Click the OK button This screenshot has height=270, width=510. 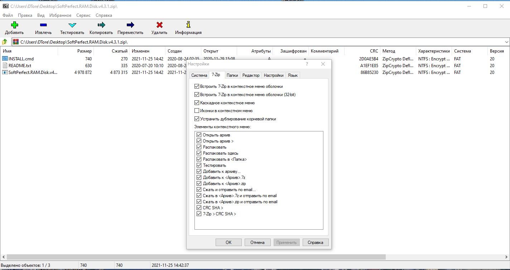pyautogui.click(x=228, y=242)
